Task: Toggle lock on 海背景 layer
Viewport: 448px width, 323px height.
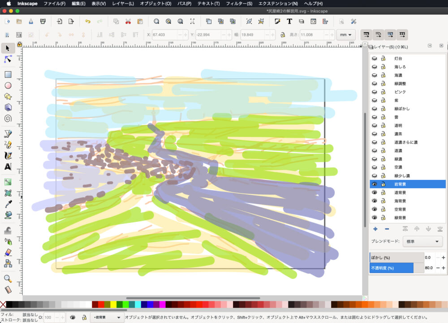Action: (x=383, y=201)
